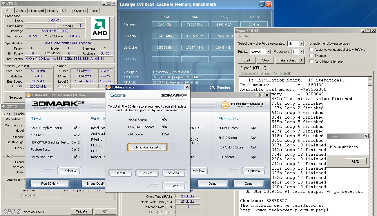This screenshot has width=377, height=216.
Task: Click the Demo... button in 3DMark06
Action: point(214,184)
